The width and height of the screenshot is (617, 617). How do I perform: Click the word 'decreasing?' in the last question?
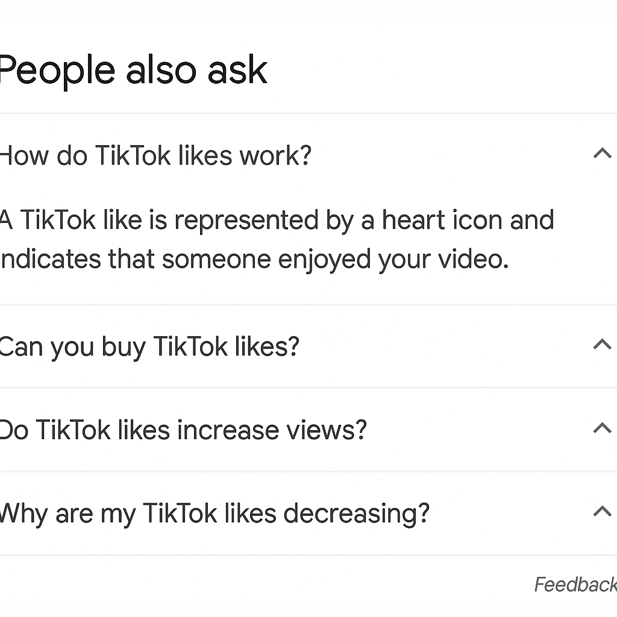(x=356, y=514)
